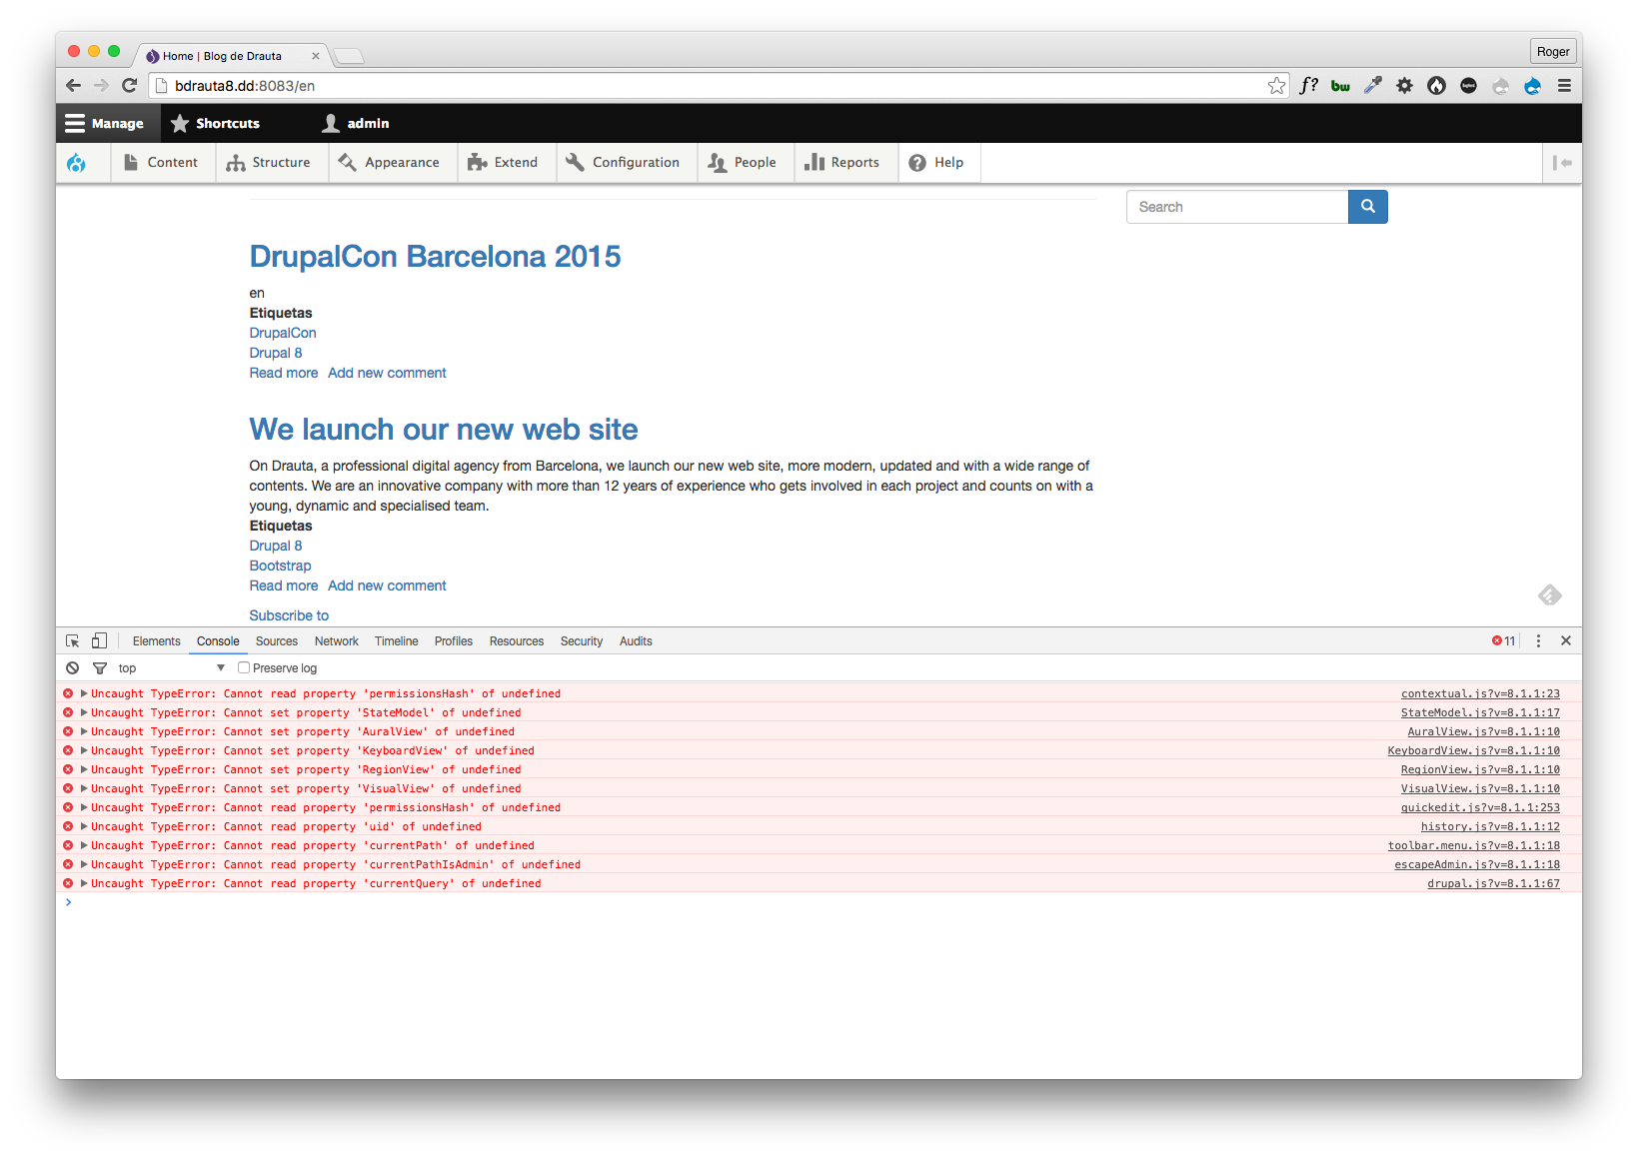
Task: Go back using the browser back arrow
Action: point(73,86)
